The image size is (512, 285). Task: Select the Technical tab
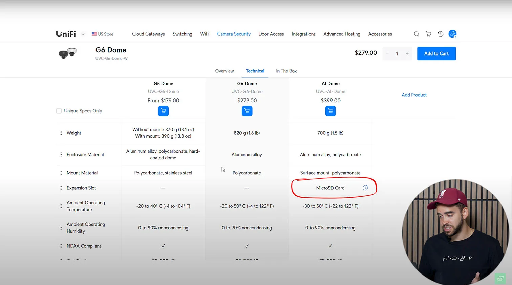point(255,71)
